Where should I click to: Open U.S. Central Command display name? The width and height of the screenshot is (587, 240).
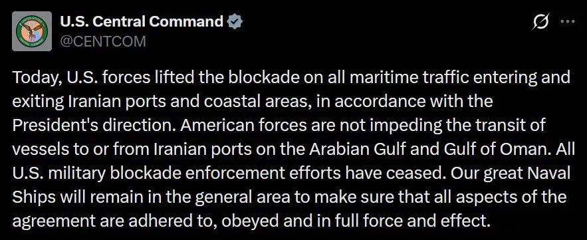pos(142,22)
